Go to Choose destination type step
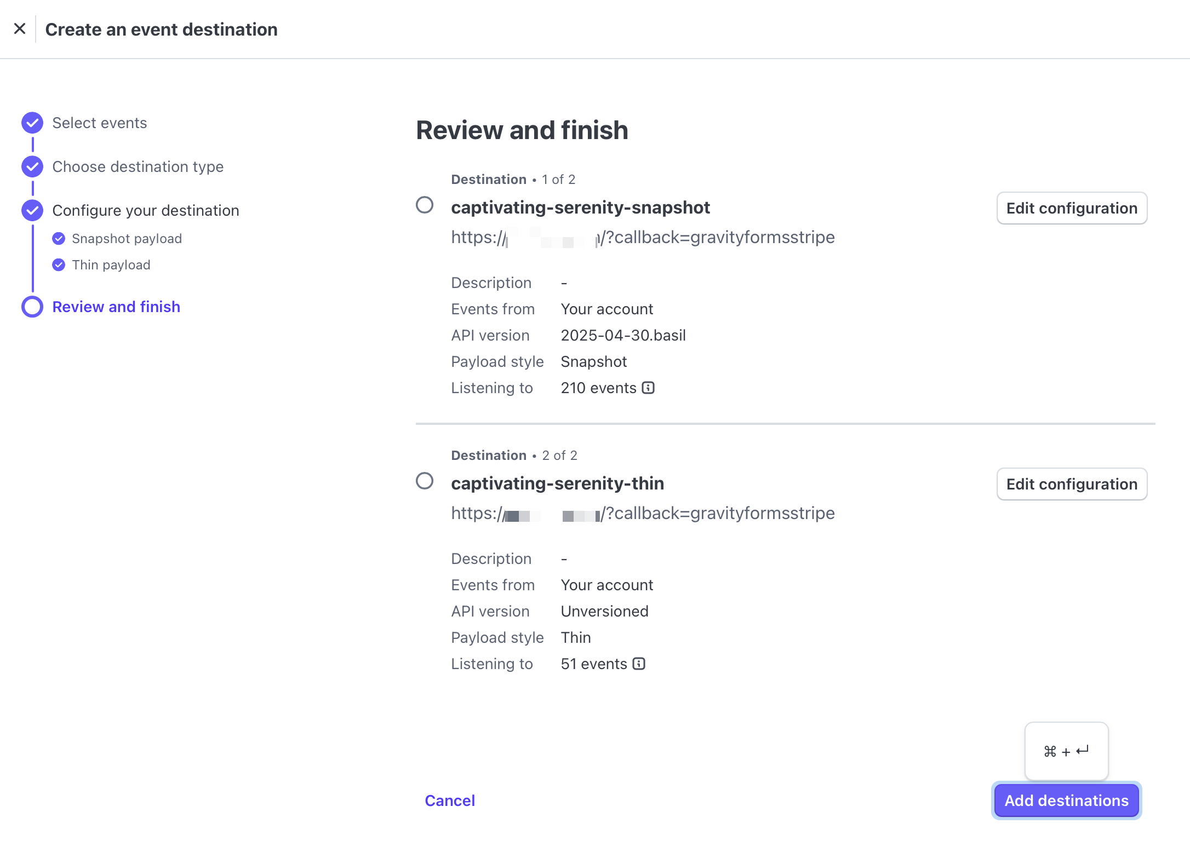Viewport: 1190px width, 841px height. point(138,167)
